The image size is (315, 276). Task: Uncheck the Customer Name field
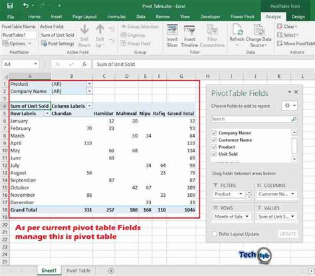coord(214,140)
